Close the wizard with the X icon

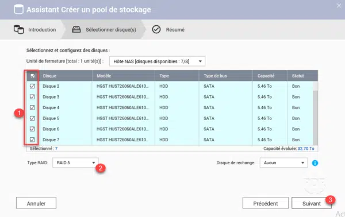tap(339, 6)
